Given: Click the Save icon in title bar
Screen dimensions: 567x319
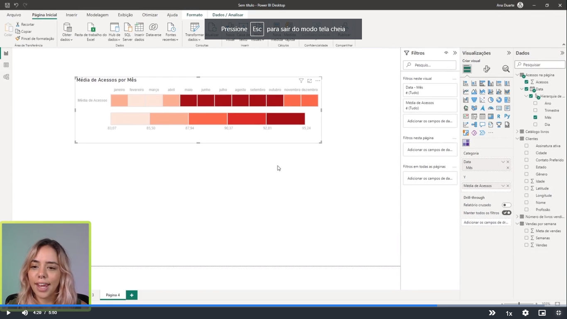Looking at the screenshot, I should (x=7, y=5).
